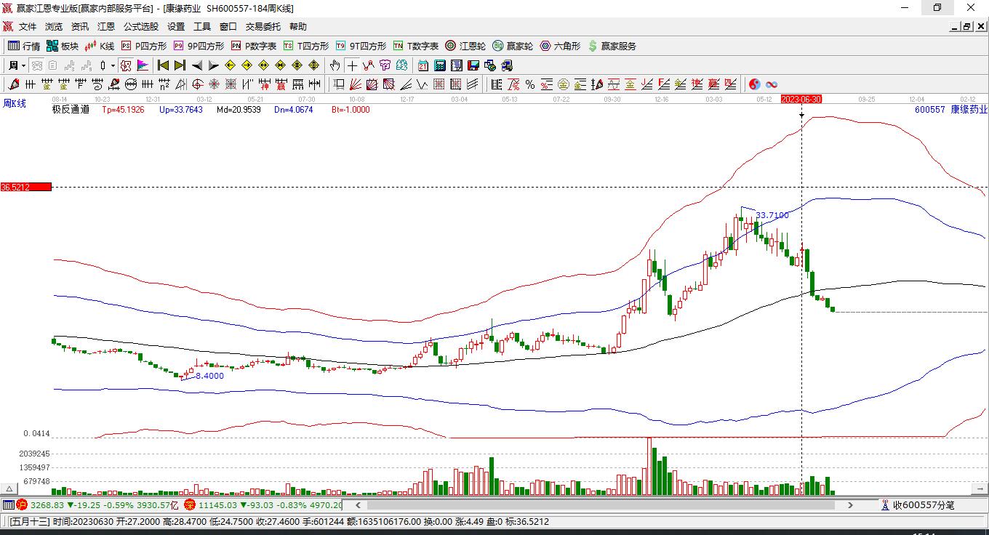Open the 公式选股 menu
989x535 pixels.
tap(141, 27)
